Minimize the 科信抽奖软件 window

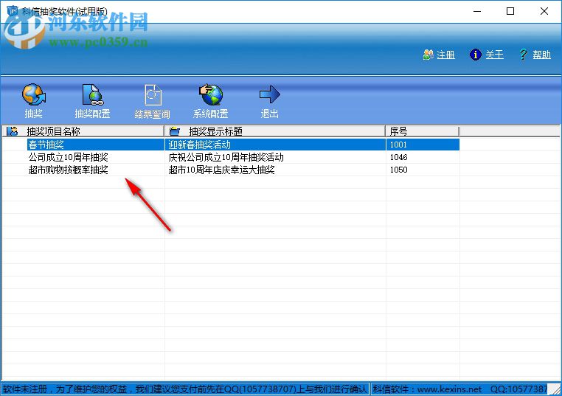[x=477, y=12]
